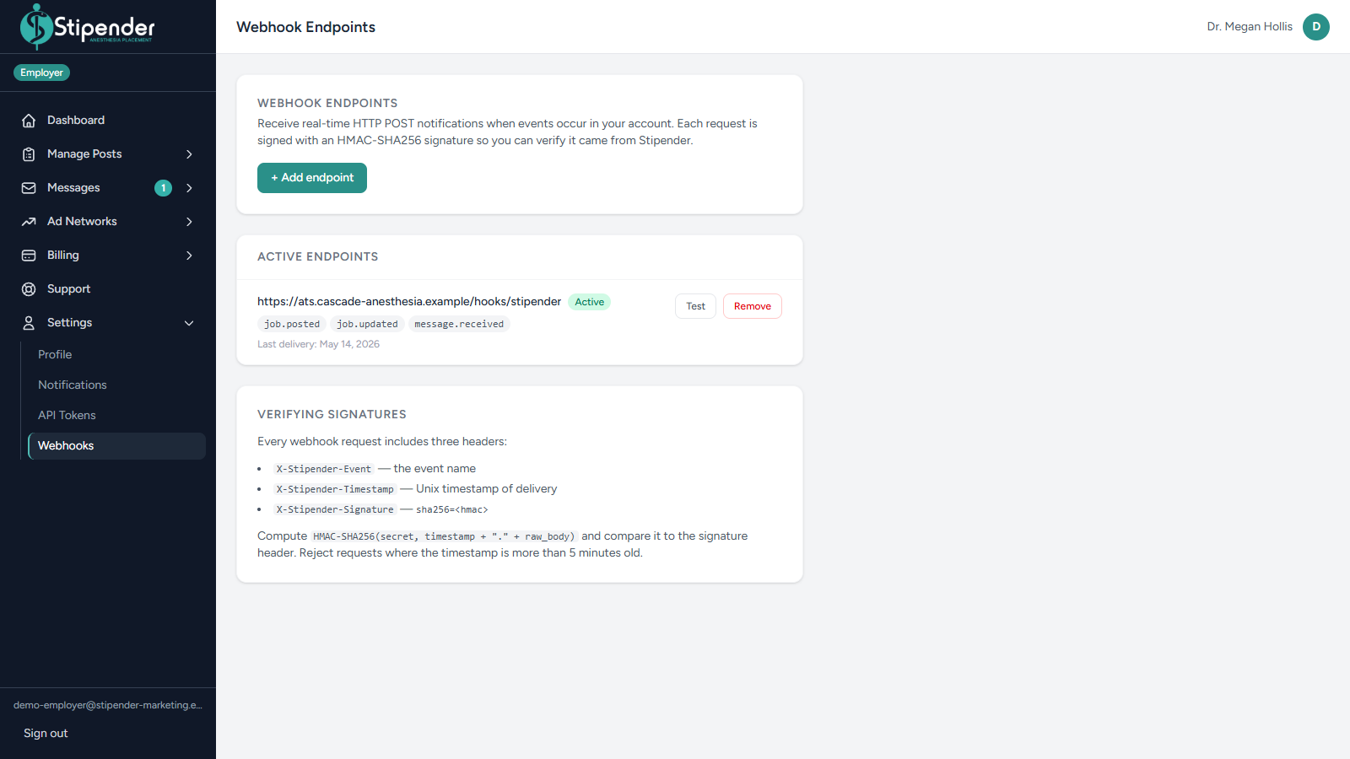This screenshot has height=759, width=1350.
Task: Test the cascade-anesthesia endpoint
Action: [x=695, y=306]
